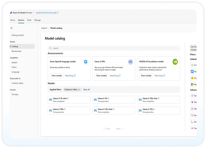Click the NVIDIA logo on foundation models card
This screenshot has height=148, width=206.
pos(175,62)
